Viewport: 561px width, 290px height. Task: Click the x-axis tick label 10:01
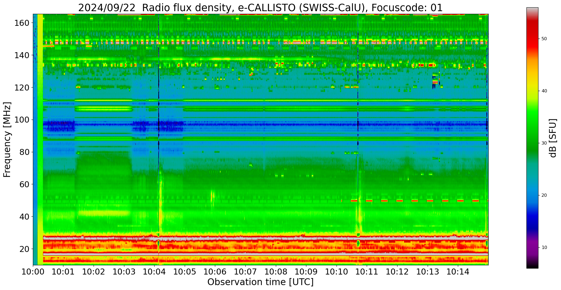click(x=63, y=272)
